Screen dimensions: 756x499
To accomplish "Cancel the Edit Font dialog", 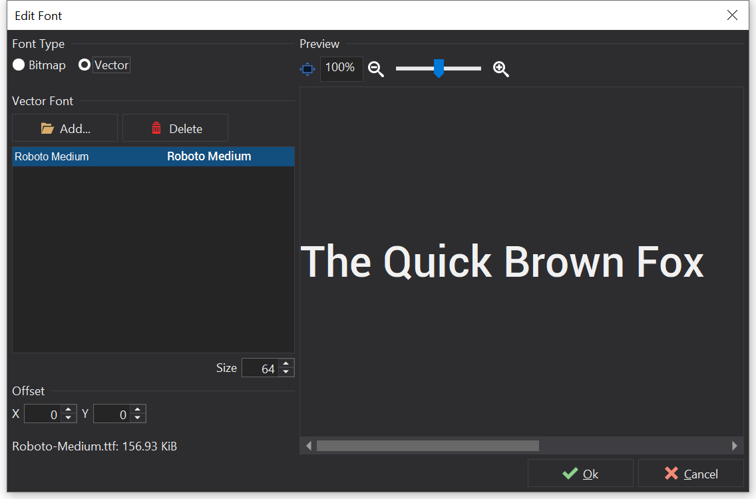I will coord(691,474).
